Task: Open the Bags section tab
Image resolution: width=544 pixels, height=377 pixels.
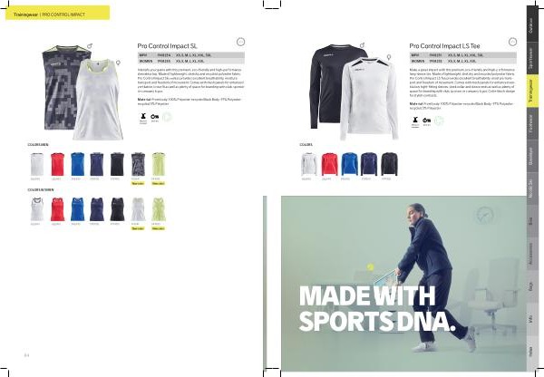Action: point(532,286)
